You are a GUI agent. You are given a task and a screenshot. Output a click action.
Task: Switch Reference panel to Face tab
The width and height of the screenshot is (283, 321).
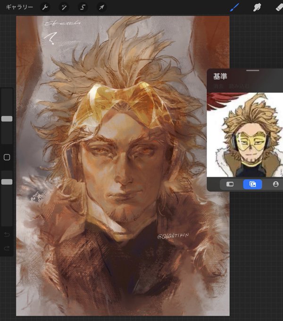[x=275, y=184]
